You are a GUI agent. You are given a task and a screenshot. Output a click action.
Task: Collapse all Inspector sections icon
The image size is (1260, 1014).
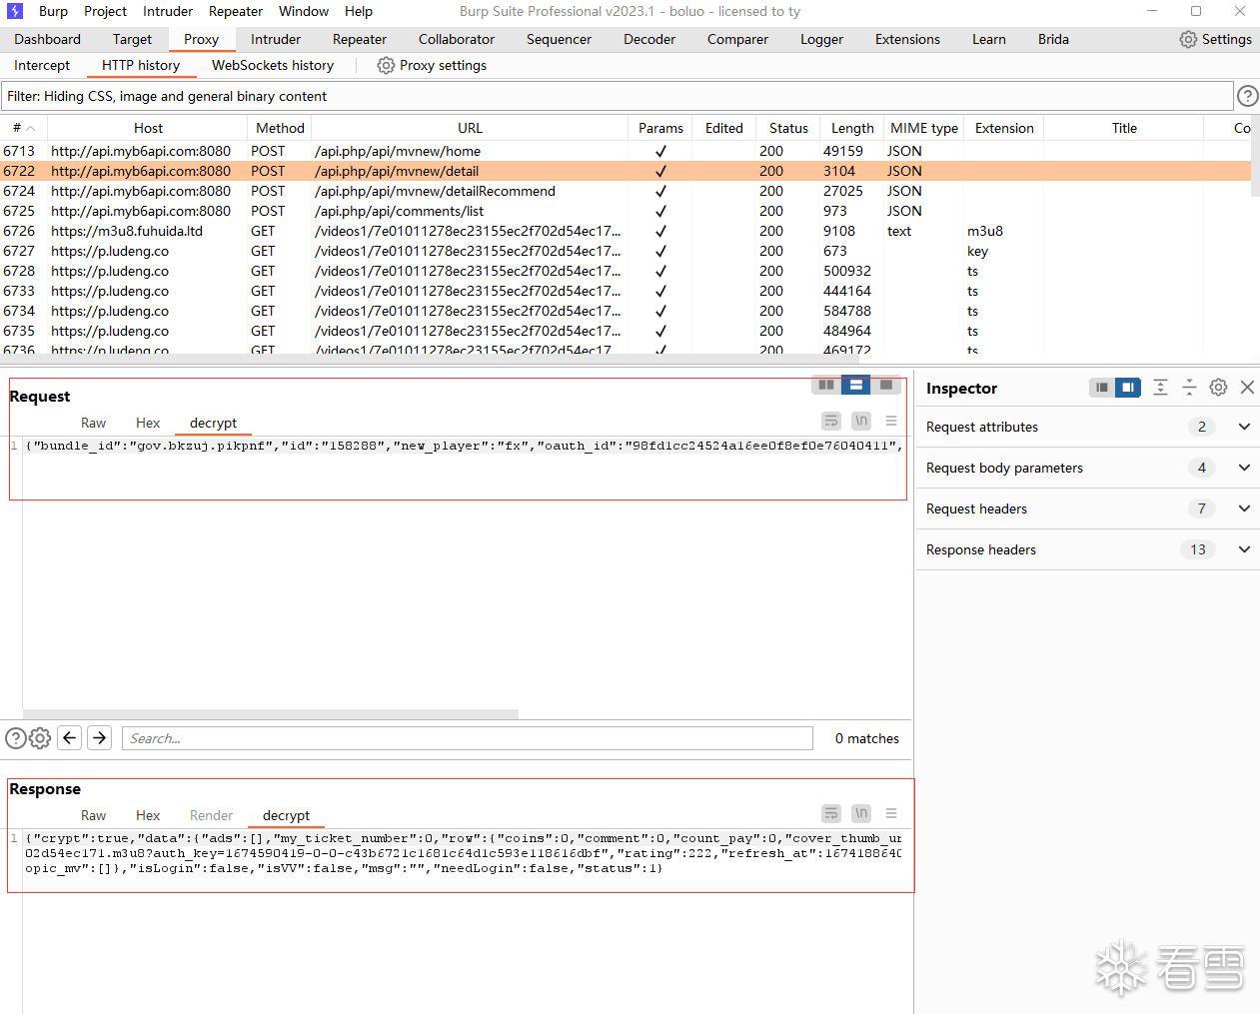[1189, 388]
